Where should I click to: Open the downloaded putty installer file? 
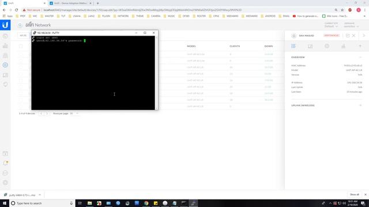tap(19, 195)
